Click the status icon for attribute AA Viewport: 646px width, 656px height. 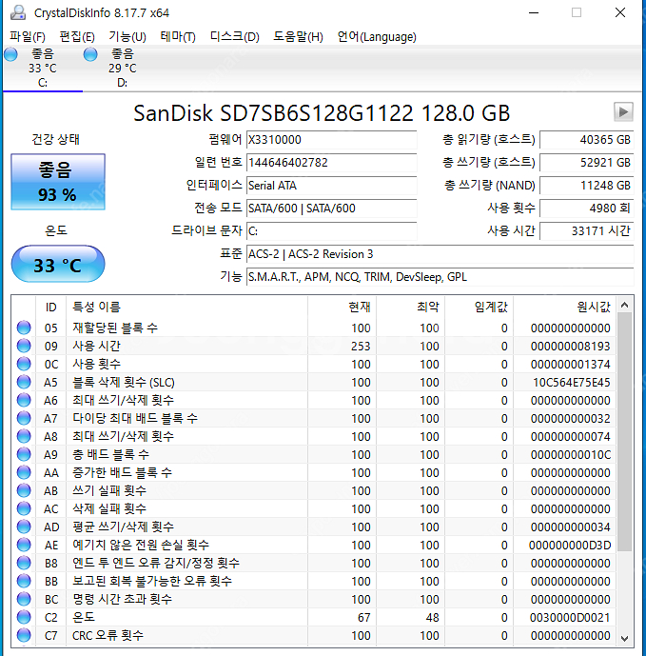click(24, 472)
